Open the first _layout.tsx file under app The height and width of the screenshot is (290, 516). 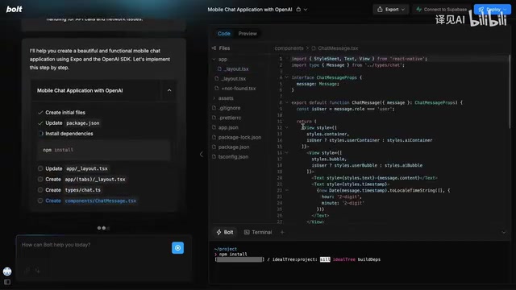coord(236,69)
